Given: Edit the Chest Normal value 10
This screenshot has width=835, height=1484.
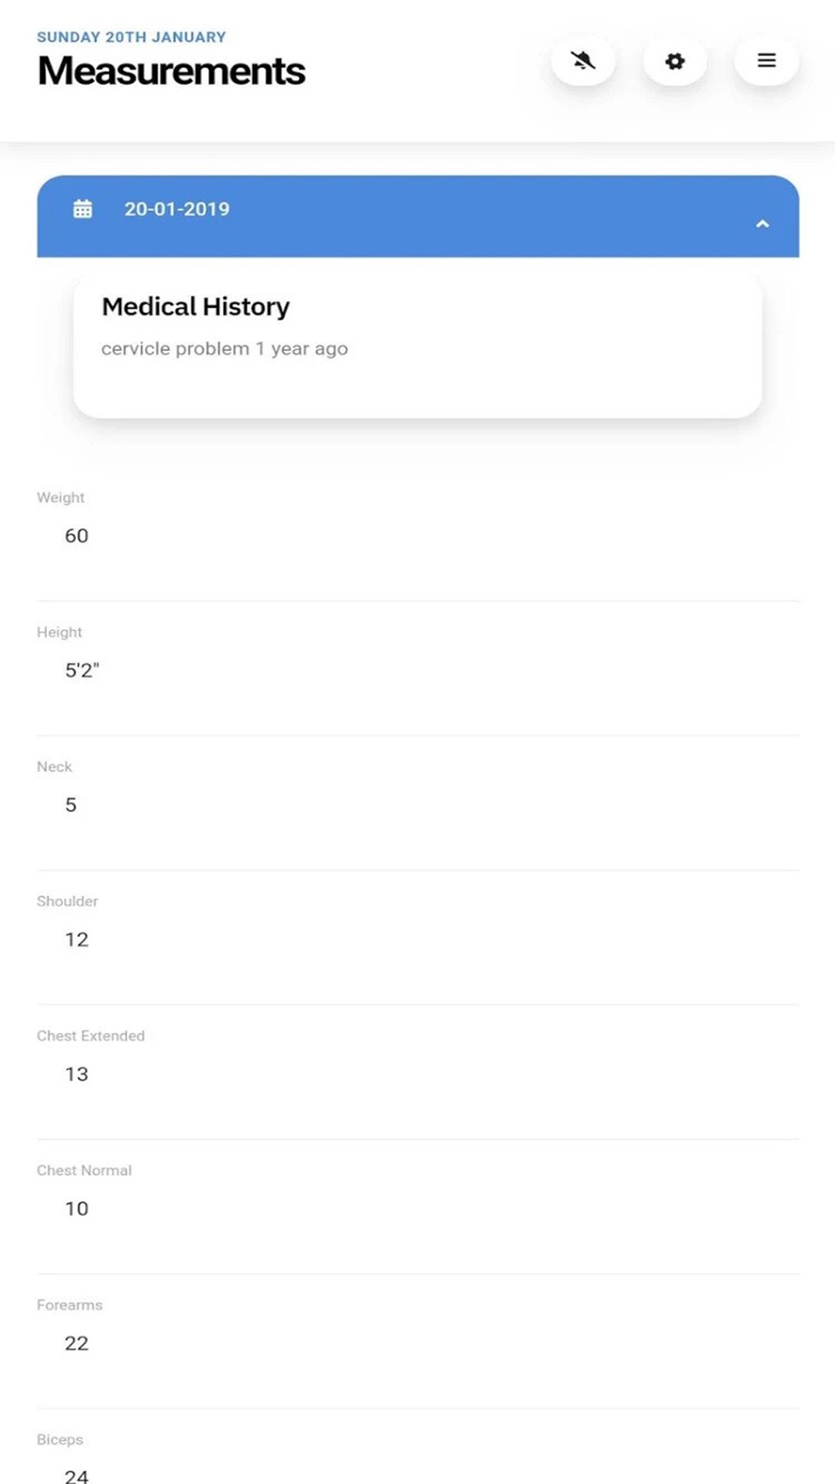Looking at the screenshot, I should (77, 1209).
